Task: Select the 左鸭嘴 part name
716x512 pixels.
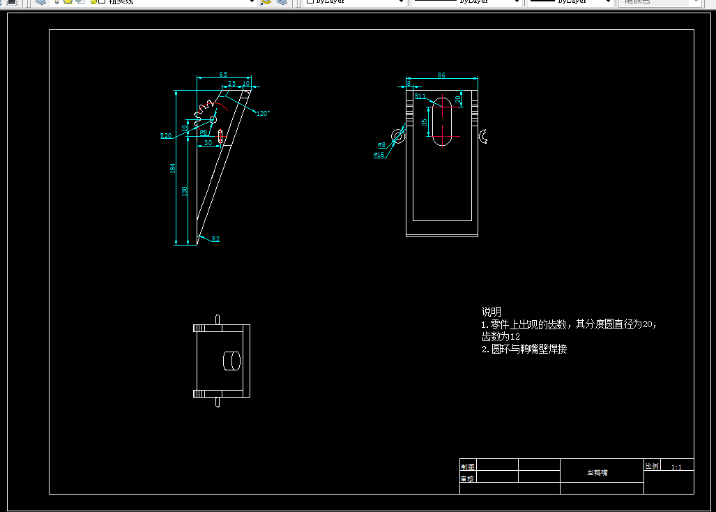Action: point(597,472)
